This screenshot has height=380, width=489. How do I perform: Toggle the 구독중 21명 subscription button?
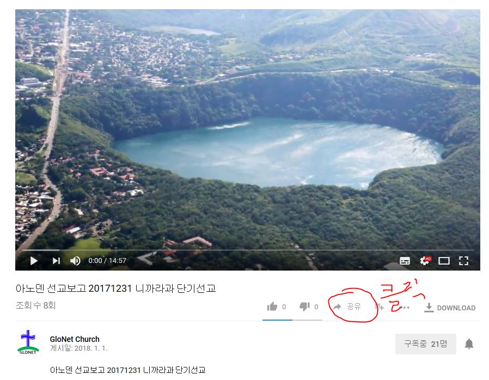[426, 344]
